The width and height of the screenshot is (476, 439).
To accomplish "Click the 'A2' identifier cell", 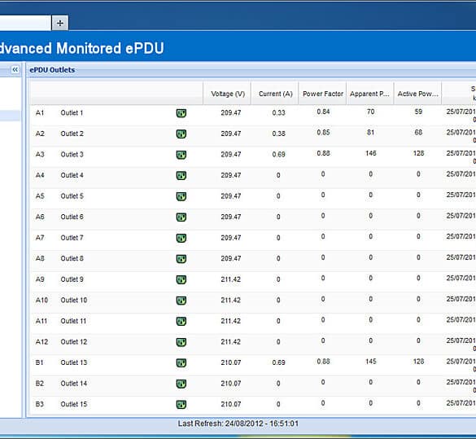I will tap(40, 134).
